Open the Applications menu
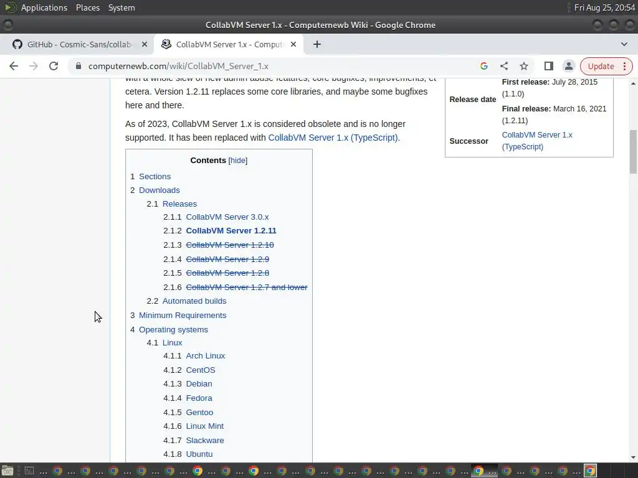 (44, 7)
